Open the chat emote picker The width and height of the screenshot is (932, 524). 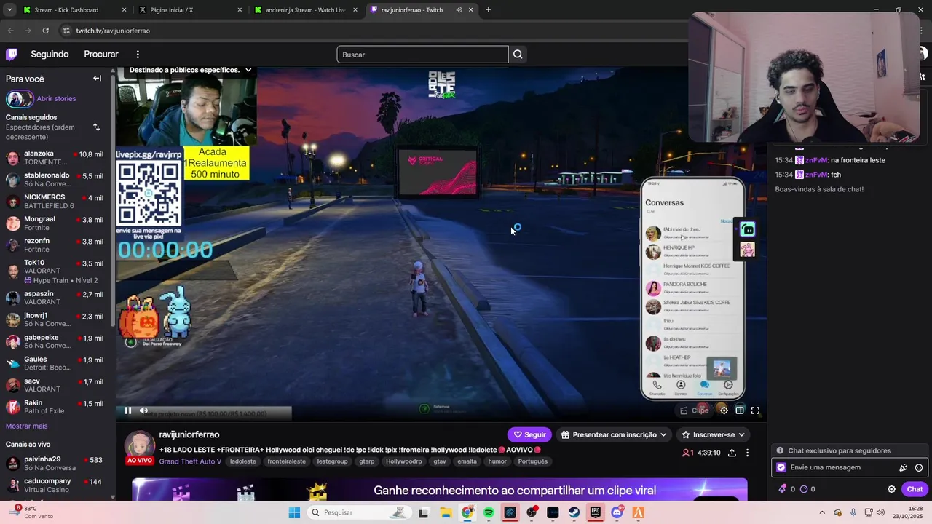[x=919, y=468]
